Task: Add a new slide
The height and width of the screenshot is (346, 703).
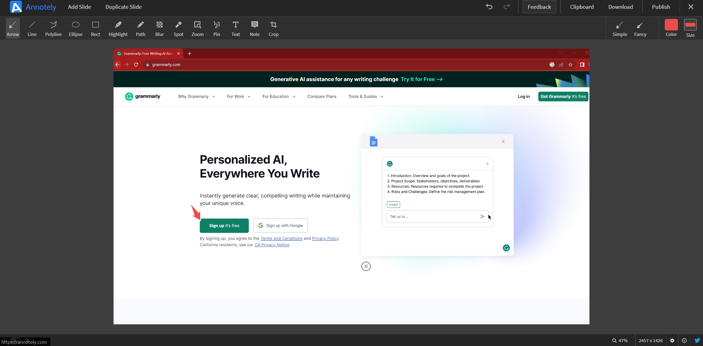Action: (x=79, y=7)
